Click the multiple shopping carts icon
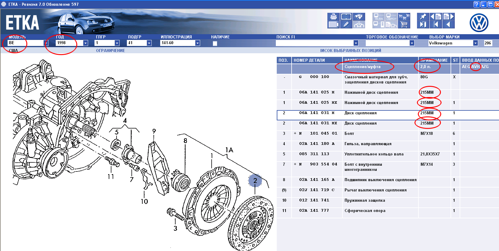The height and width of the screenshot is (251, 499). click(404, 17)
